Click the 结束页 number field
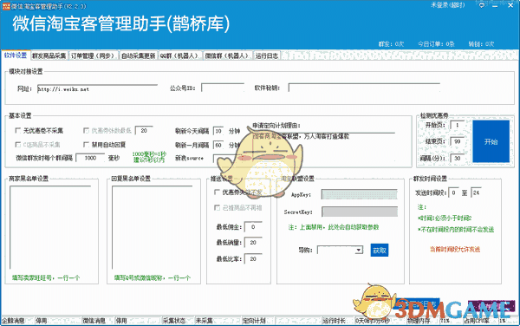This screenshot has width=520, height=326. [458, 141]
